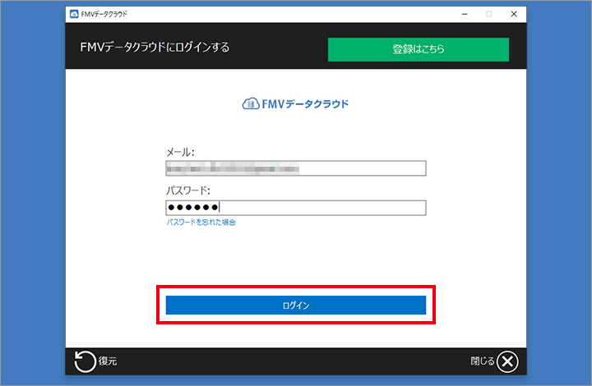Select the 閉じる text label in footer
Viewport: 592px width, 386px height.
482,361
